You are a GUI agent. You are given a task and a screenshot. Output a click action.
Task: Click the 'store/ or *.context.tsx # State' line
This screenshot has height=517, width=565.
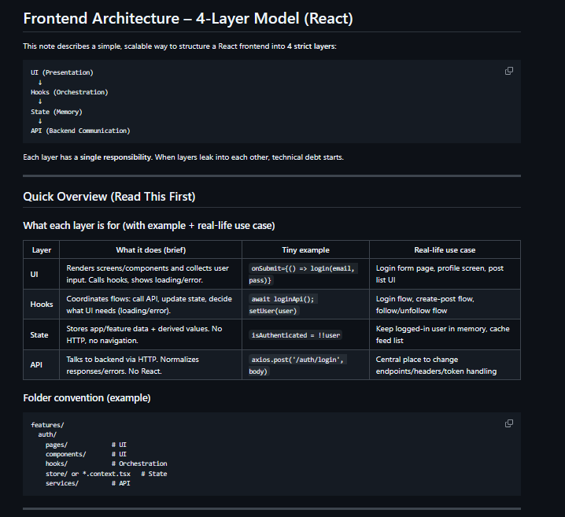click(x=106, y=474)
